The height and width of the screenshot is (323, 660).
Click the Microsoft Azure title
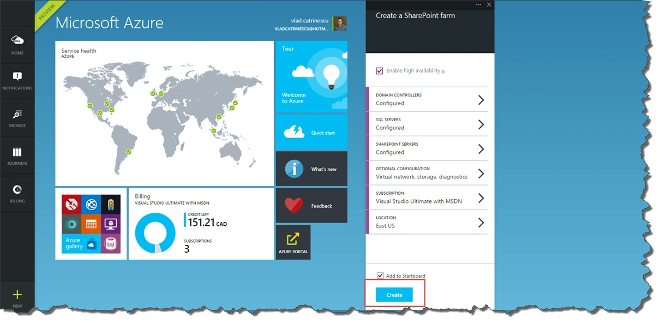(x=110, y=23)
